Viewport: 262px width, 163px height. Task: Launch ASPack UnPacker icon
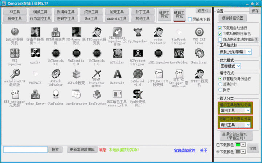(56, 74)
